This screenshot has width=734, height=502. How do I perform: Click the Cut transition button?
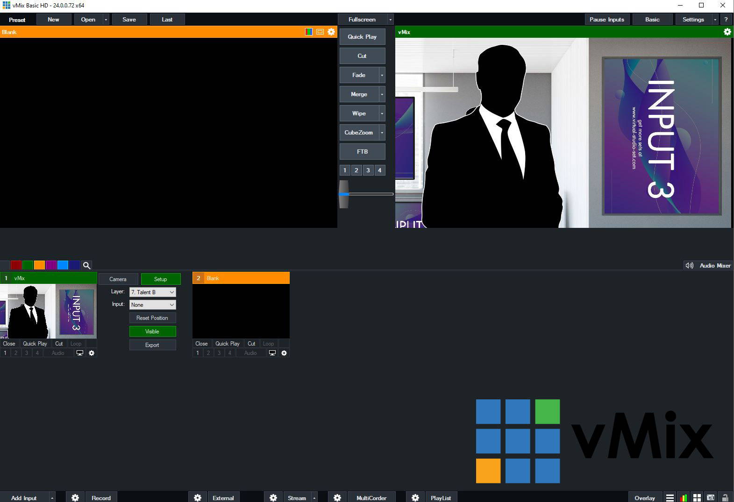coord(362,56)
